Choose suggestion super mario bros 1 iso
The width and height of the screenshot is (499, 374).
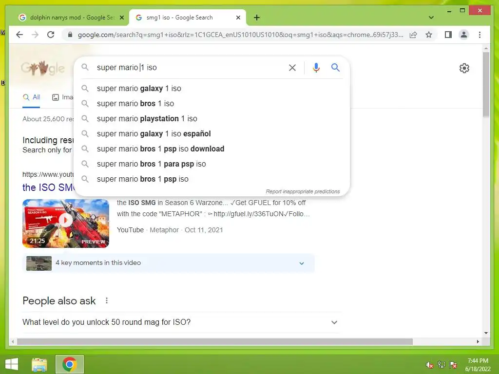point(212,103)
